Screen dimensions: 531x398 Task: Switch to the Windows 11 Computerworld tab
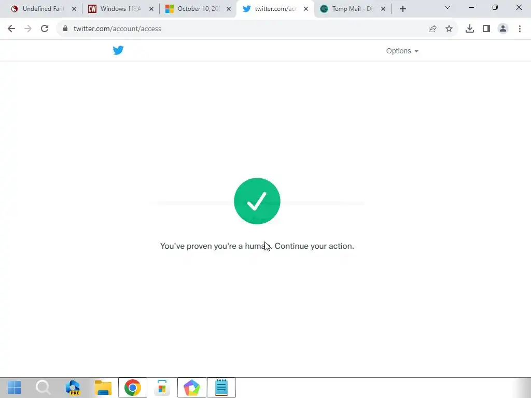point(121,9)
